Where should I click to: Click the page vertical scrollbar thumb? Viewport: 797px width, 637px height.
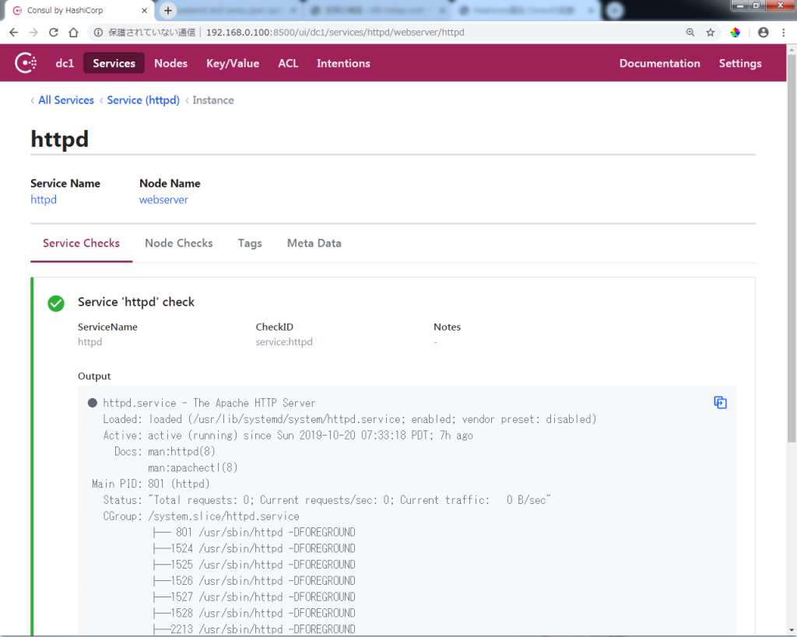click(792, 249)
